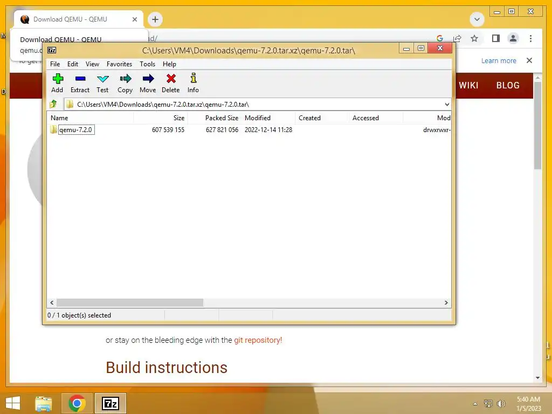The image size is (552, 414).
Task: Click the scroll-left arrow in 7-Zip
Action: 52,303
